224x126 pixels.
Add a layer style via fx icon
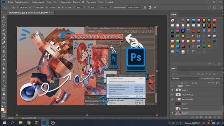(x=197, y=117)
